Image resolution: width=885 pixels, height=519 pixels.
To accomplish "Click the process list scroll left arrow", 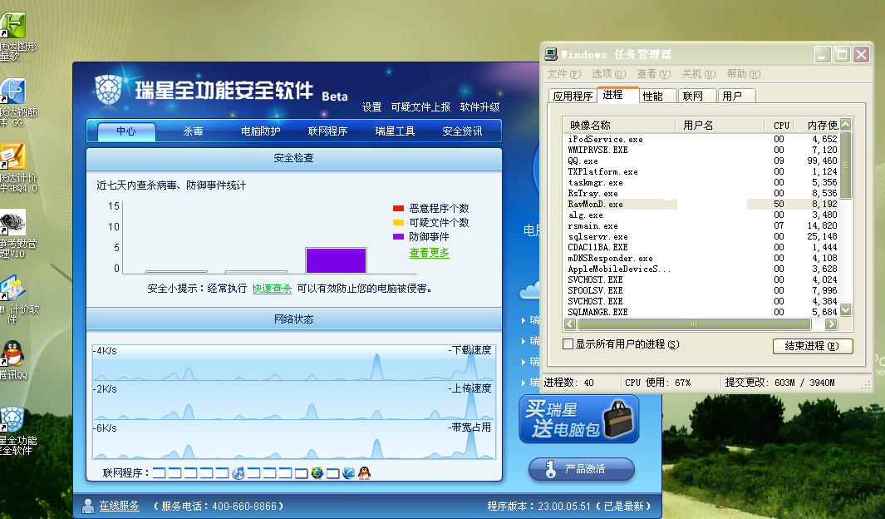I will point(569,324).
